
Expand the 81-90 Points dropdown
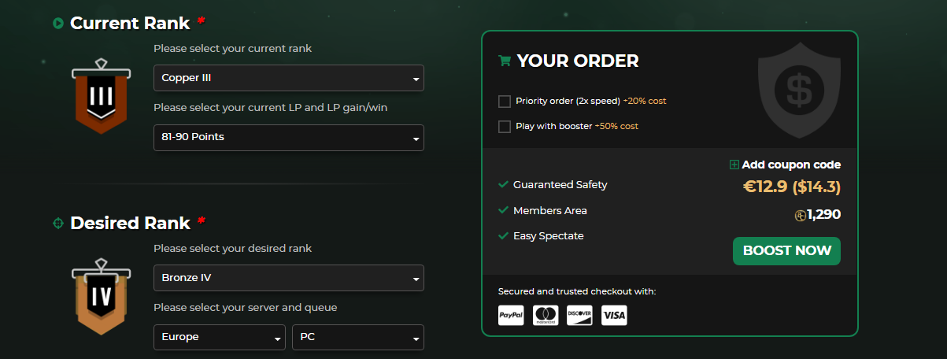pyautogui.click(x=288, y=138)
